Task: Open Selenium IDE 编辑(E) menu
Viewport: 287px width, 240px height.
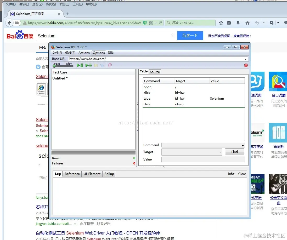Action: [x=70, y=53]
